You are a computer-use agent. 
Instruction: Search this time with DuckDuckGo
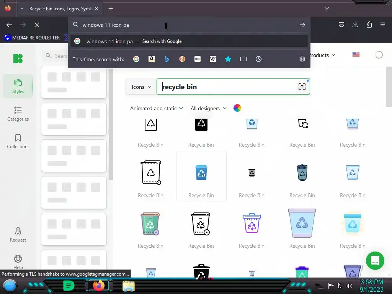click(x=182, y=59)
